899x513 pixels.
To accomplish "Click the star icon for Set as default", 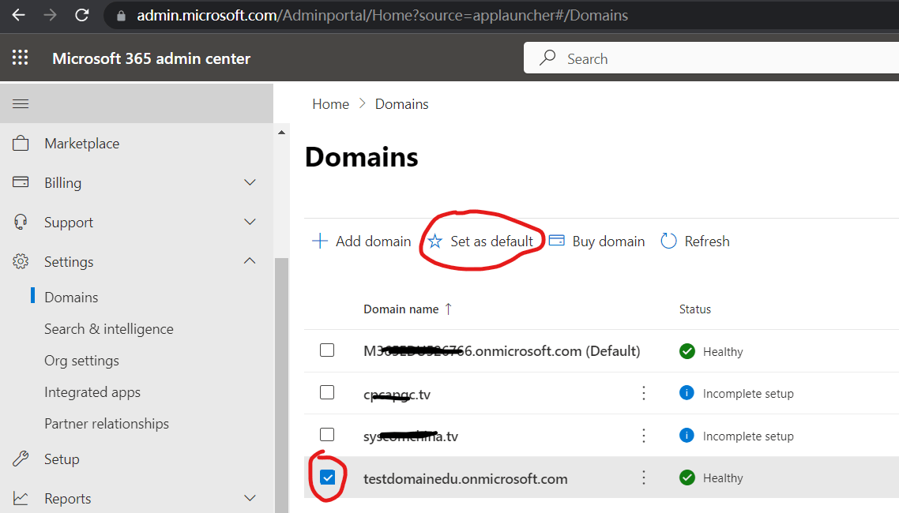I will pyautogui.click(x=435, y=242).
